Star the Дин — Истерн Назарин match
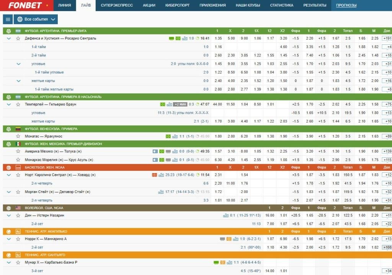Screen dimensions: 392x275 (x=18, y=216)
